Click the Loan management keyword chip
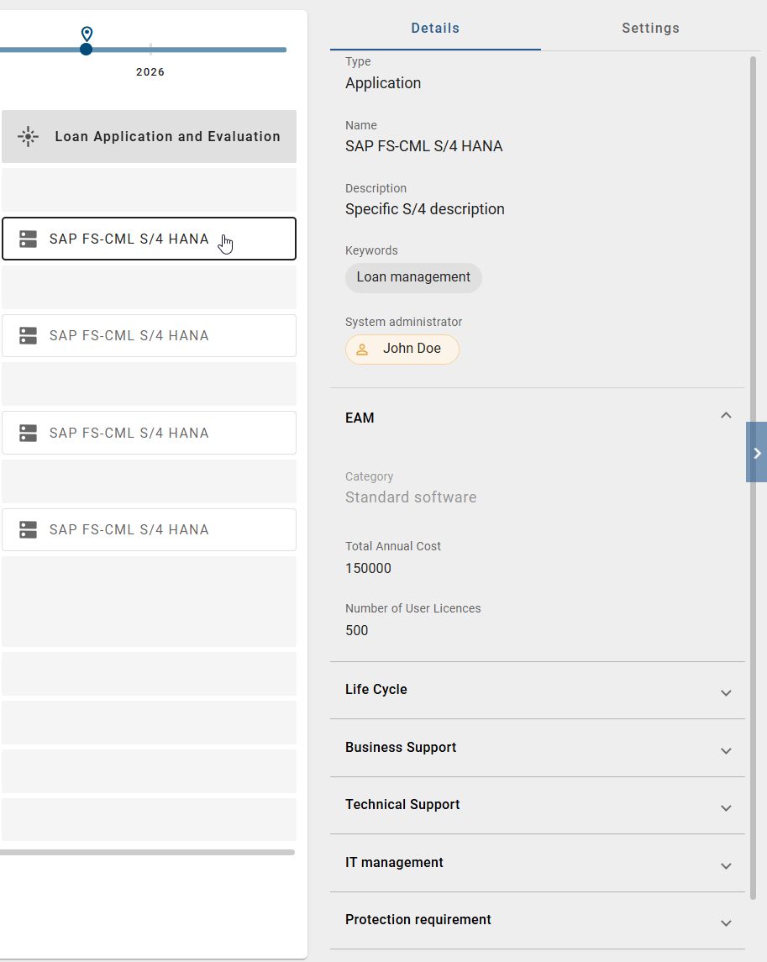The width and height of the screenshot is (767, 962). (x=413, y=277)
